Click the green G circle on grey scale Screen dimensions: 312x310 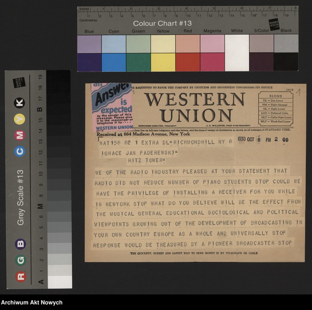pyautogui.click(x=21, y=260)
